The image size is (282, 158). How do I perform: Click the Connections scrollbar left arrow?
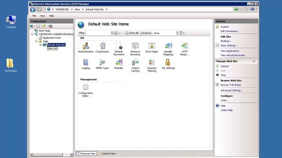click(31, 154)
